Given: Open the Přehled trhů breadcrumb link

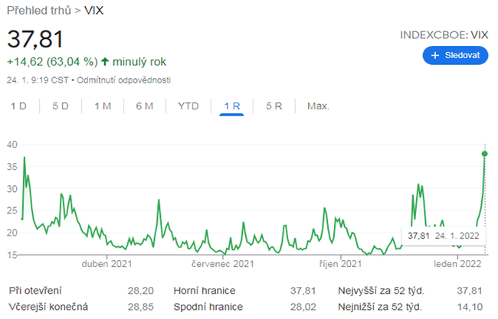Looking at the screenshot, I should point(39,11).
